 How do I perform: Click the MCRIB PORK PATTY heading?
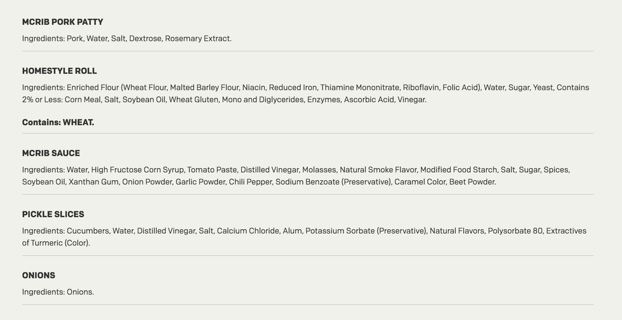(63, 22)
